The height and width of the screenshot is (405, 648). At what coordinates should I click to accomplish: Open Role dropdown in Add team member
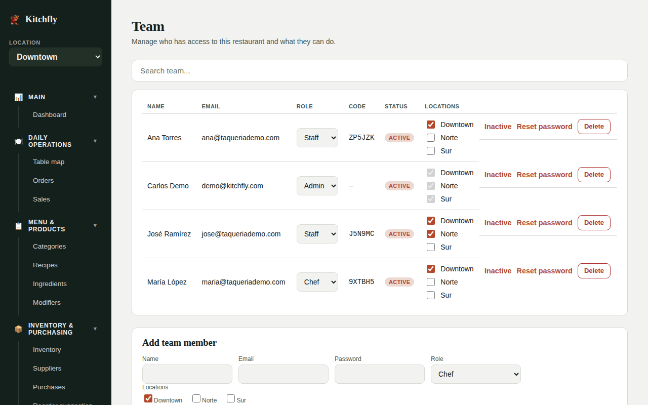(476, 374)
